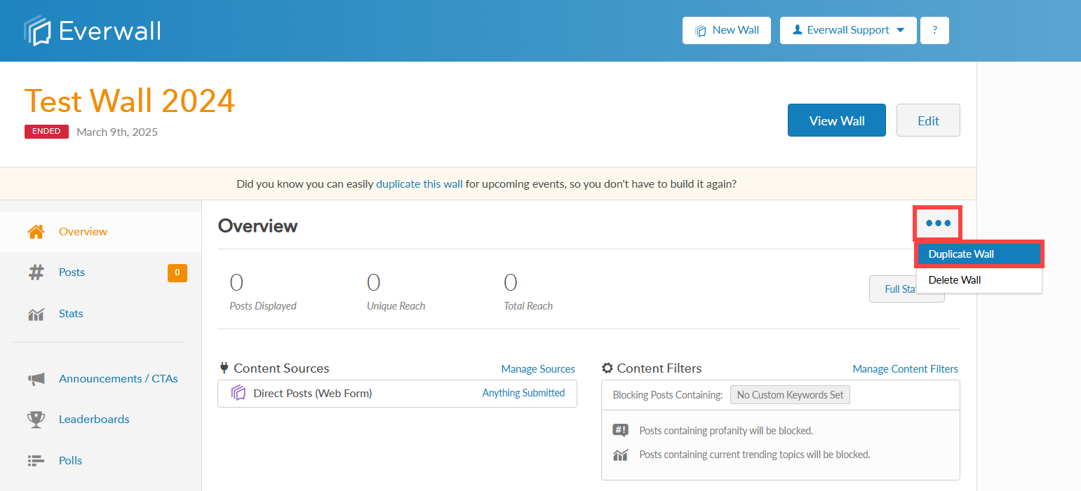The image size is (1081, 491).
Task: Click the View Wall button
Action: 837,120
